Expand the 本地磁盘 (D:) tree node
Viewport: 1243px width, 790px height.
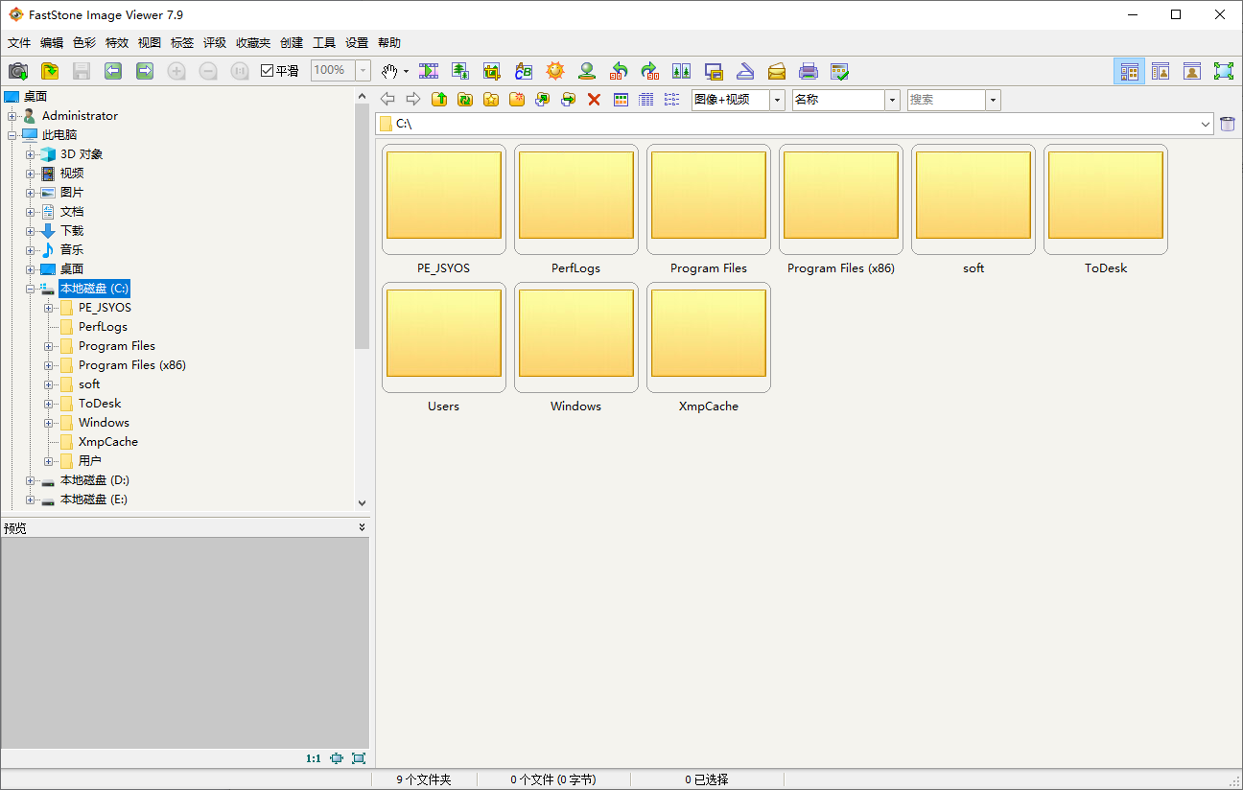(x=31, y=480)
